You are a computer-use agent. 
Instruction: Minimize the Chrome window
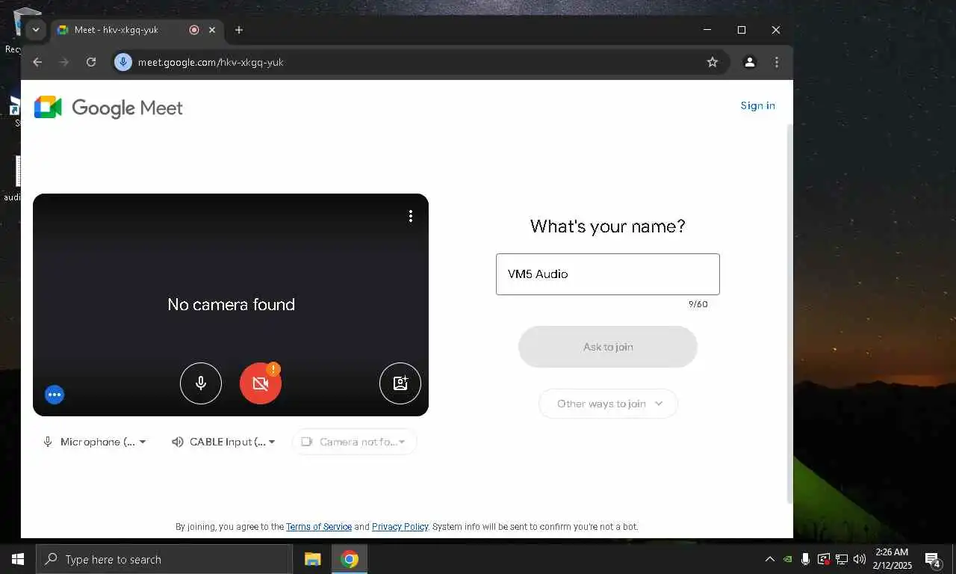(x=707, y=30)
